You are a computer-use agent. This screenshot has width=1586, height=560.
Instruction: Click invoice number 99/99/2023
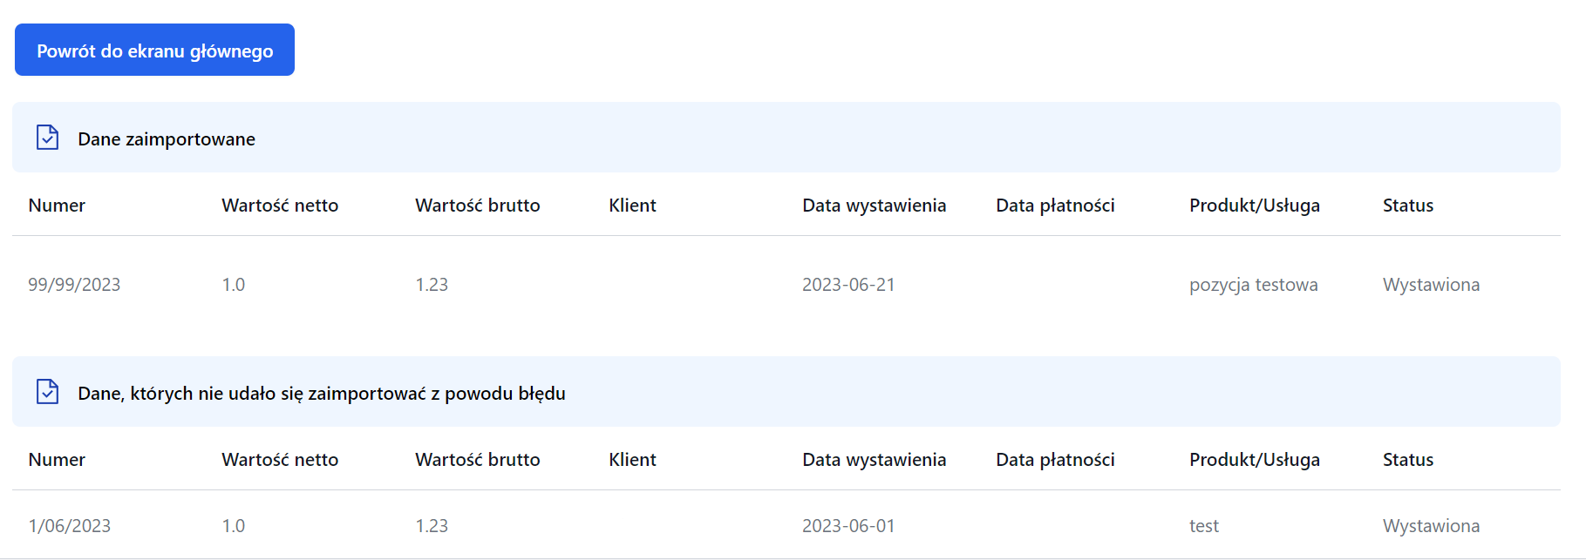(x=74, y=285)
